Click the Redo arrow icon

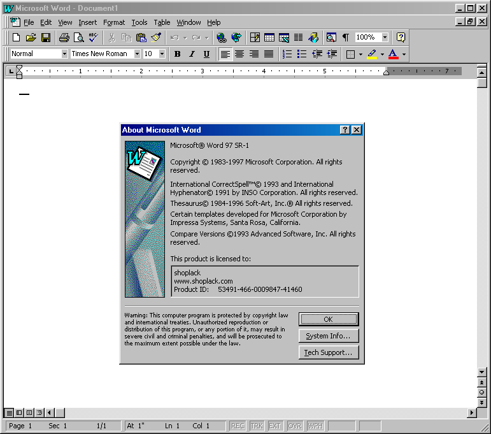(196, 38)
